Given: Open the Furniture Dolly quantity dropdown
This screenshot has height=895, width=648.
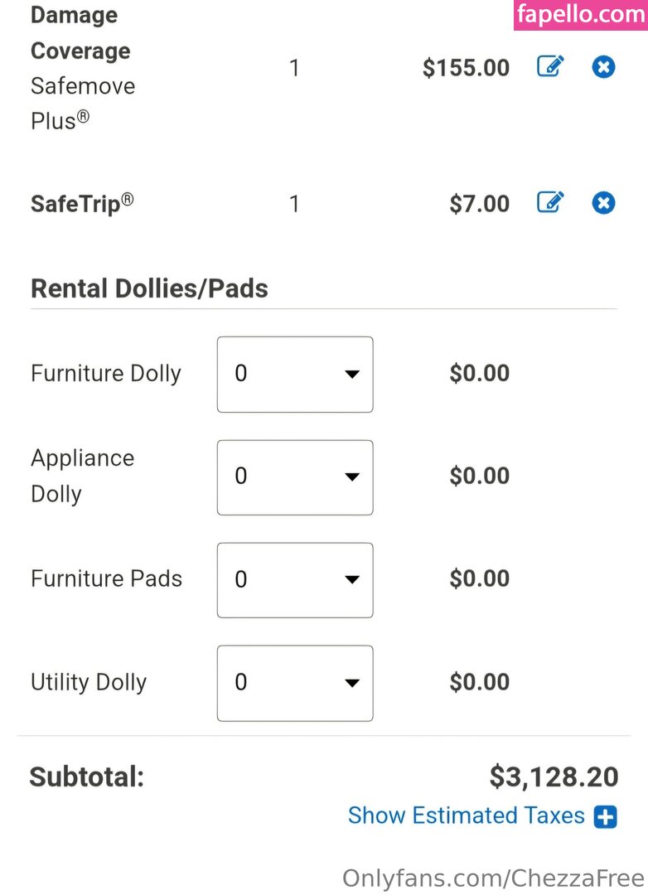Looking at the screenshot, I should point(295,375).
